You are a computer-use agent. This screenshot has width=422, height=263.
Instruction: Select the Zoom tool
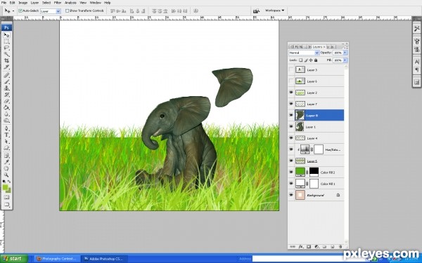tap(6, 175)
